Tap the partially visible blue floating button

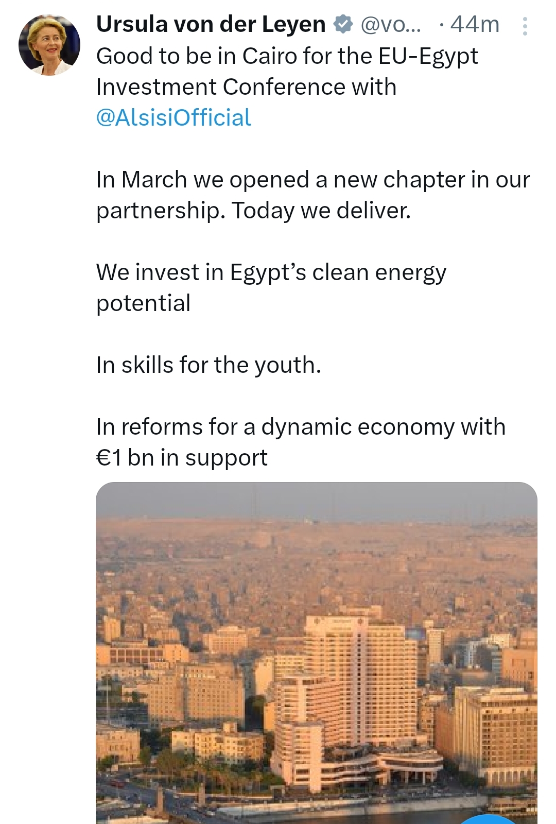(489, 819)
